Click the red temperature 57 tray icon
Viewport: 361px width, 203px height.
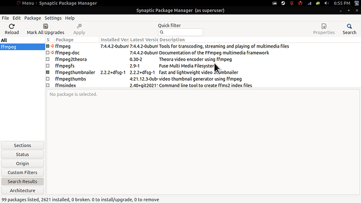[300, 3]
